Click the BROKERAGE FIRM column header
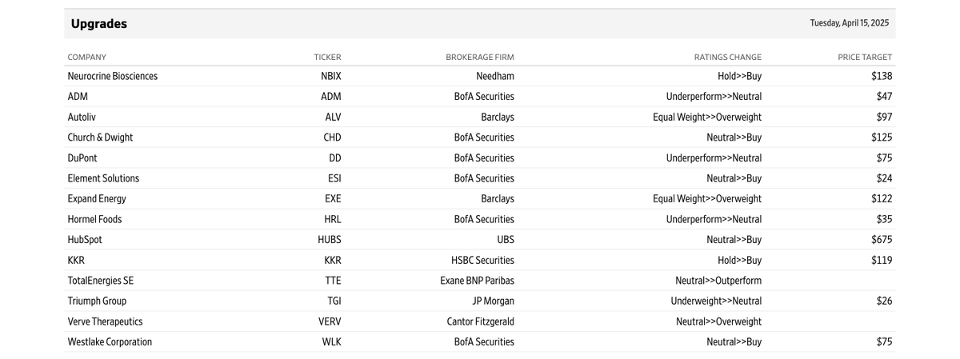Image resolution: width=960 pixels, height=359 pixels. click(x=480, y=58)
